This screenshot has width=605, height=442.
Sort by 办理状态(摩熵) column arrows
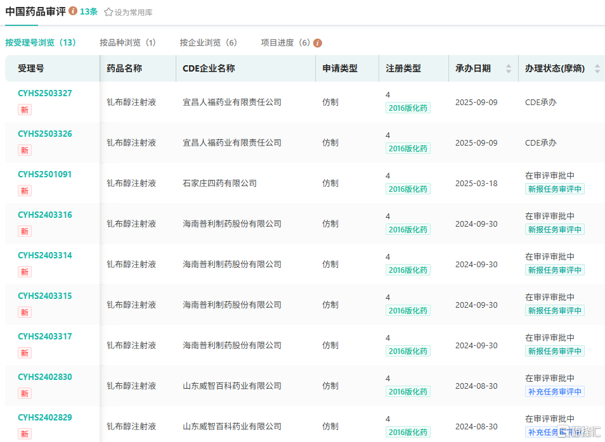point(597,68)
